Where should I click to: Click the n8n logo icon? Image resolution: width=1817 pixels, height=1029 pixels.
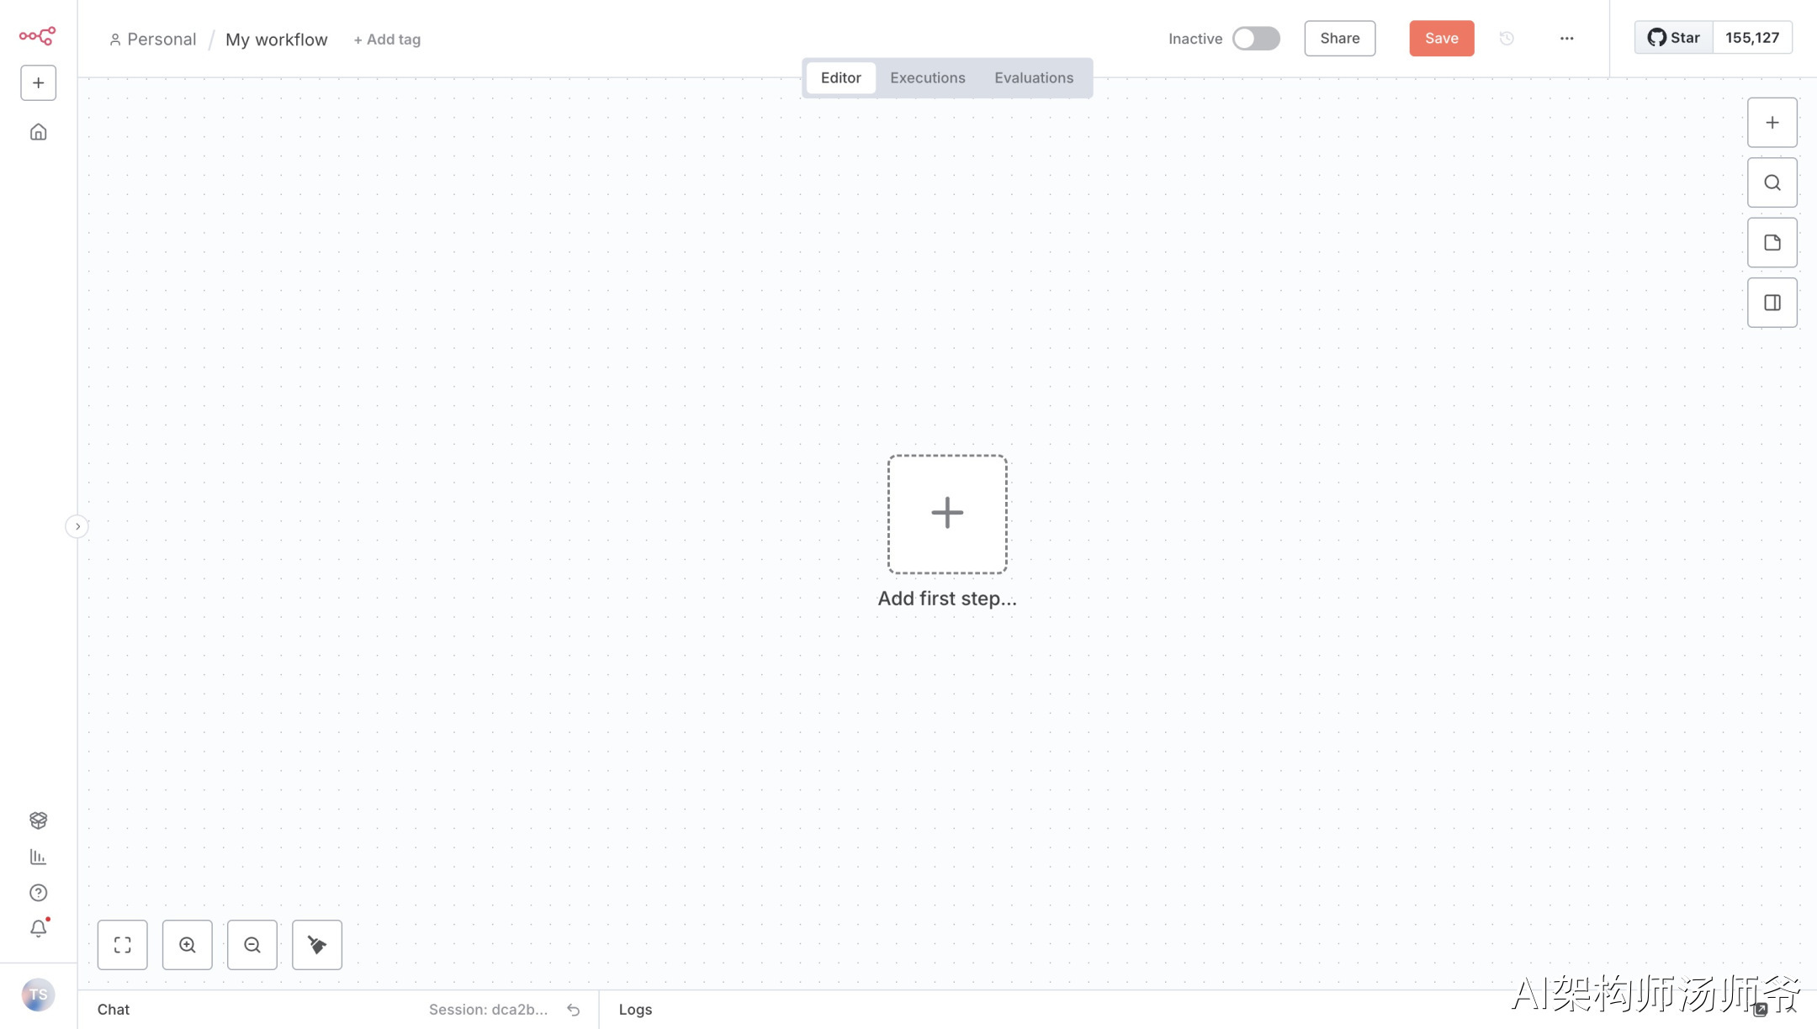[x=37, y=36]
